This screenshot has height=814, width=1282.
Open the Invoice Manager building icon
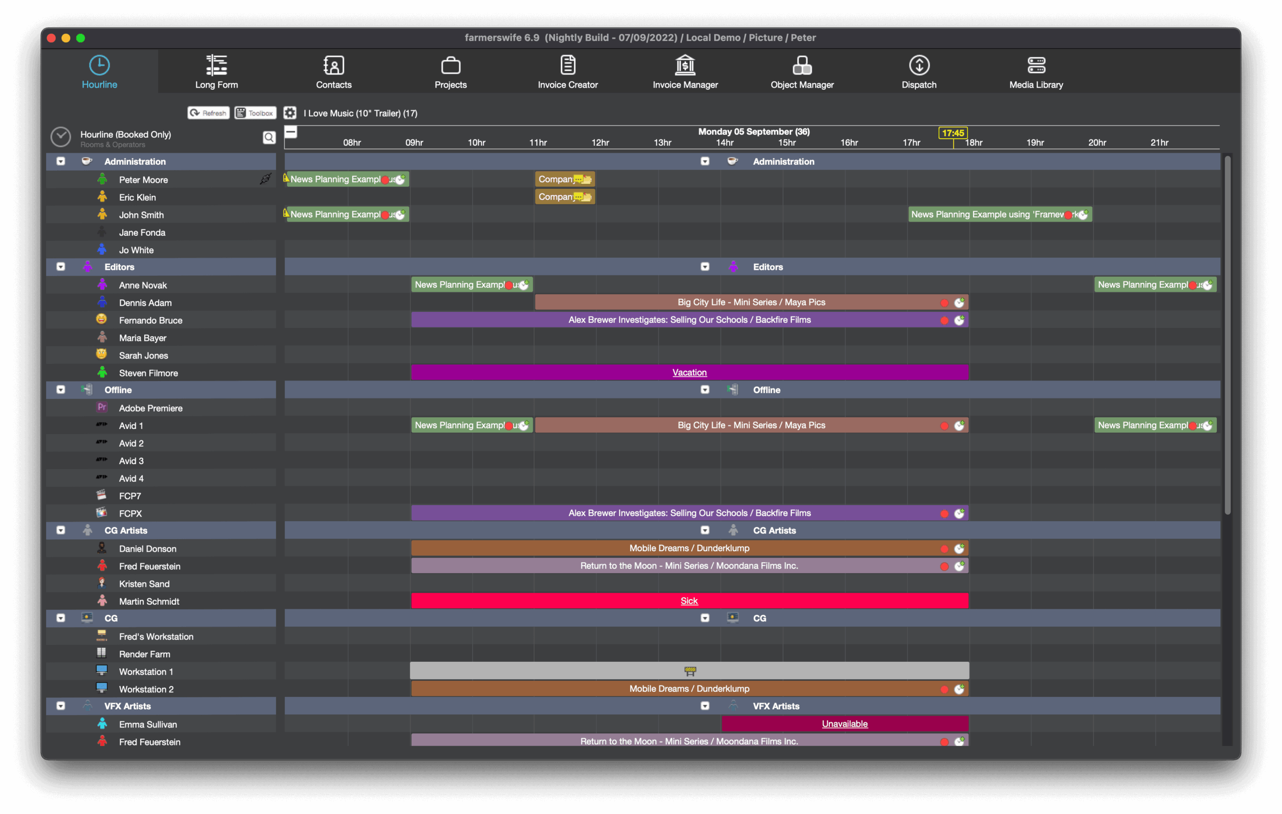[685, 66]
